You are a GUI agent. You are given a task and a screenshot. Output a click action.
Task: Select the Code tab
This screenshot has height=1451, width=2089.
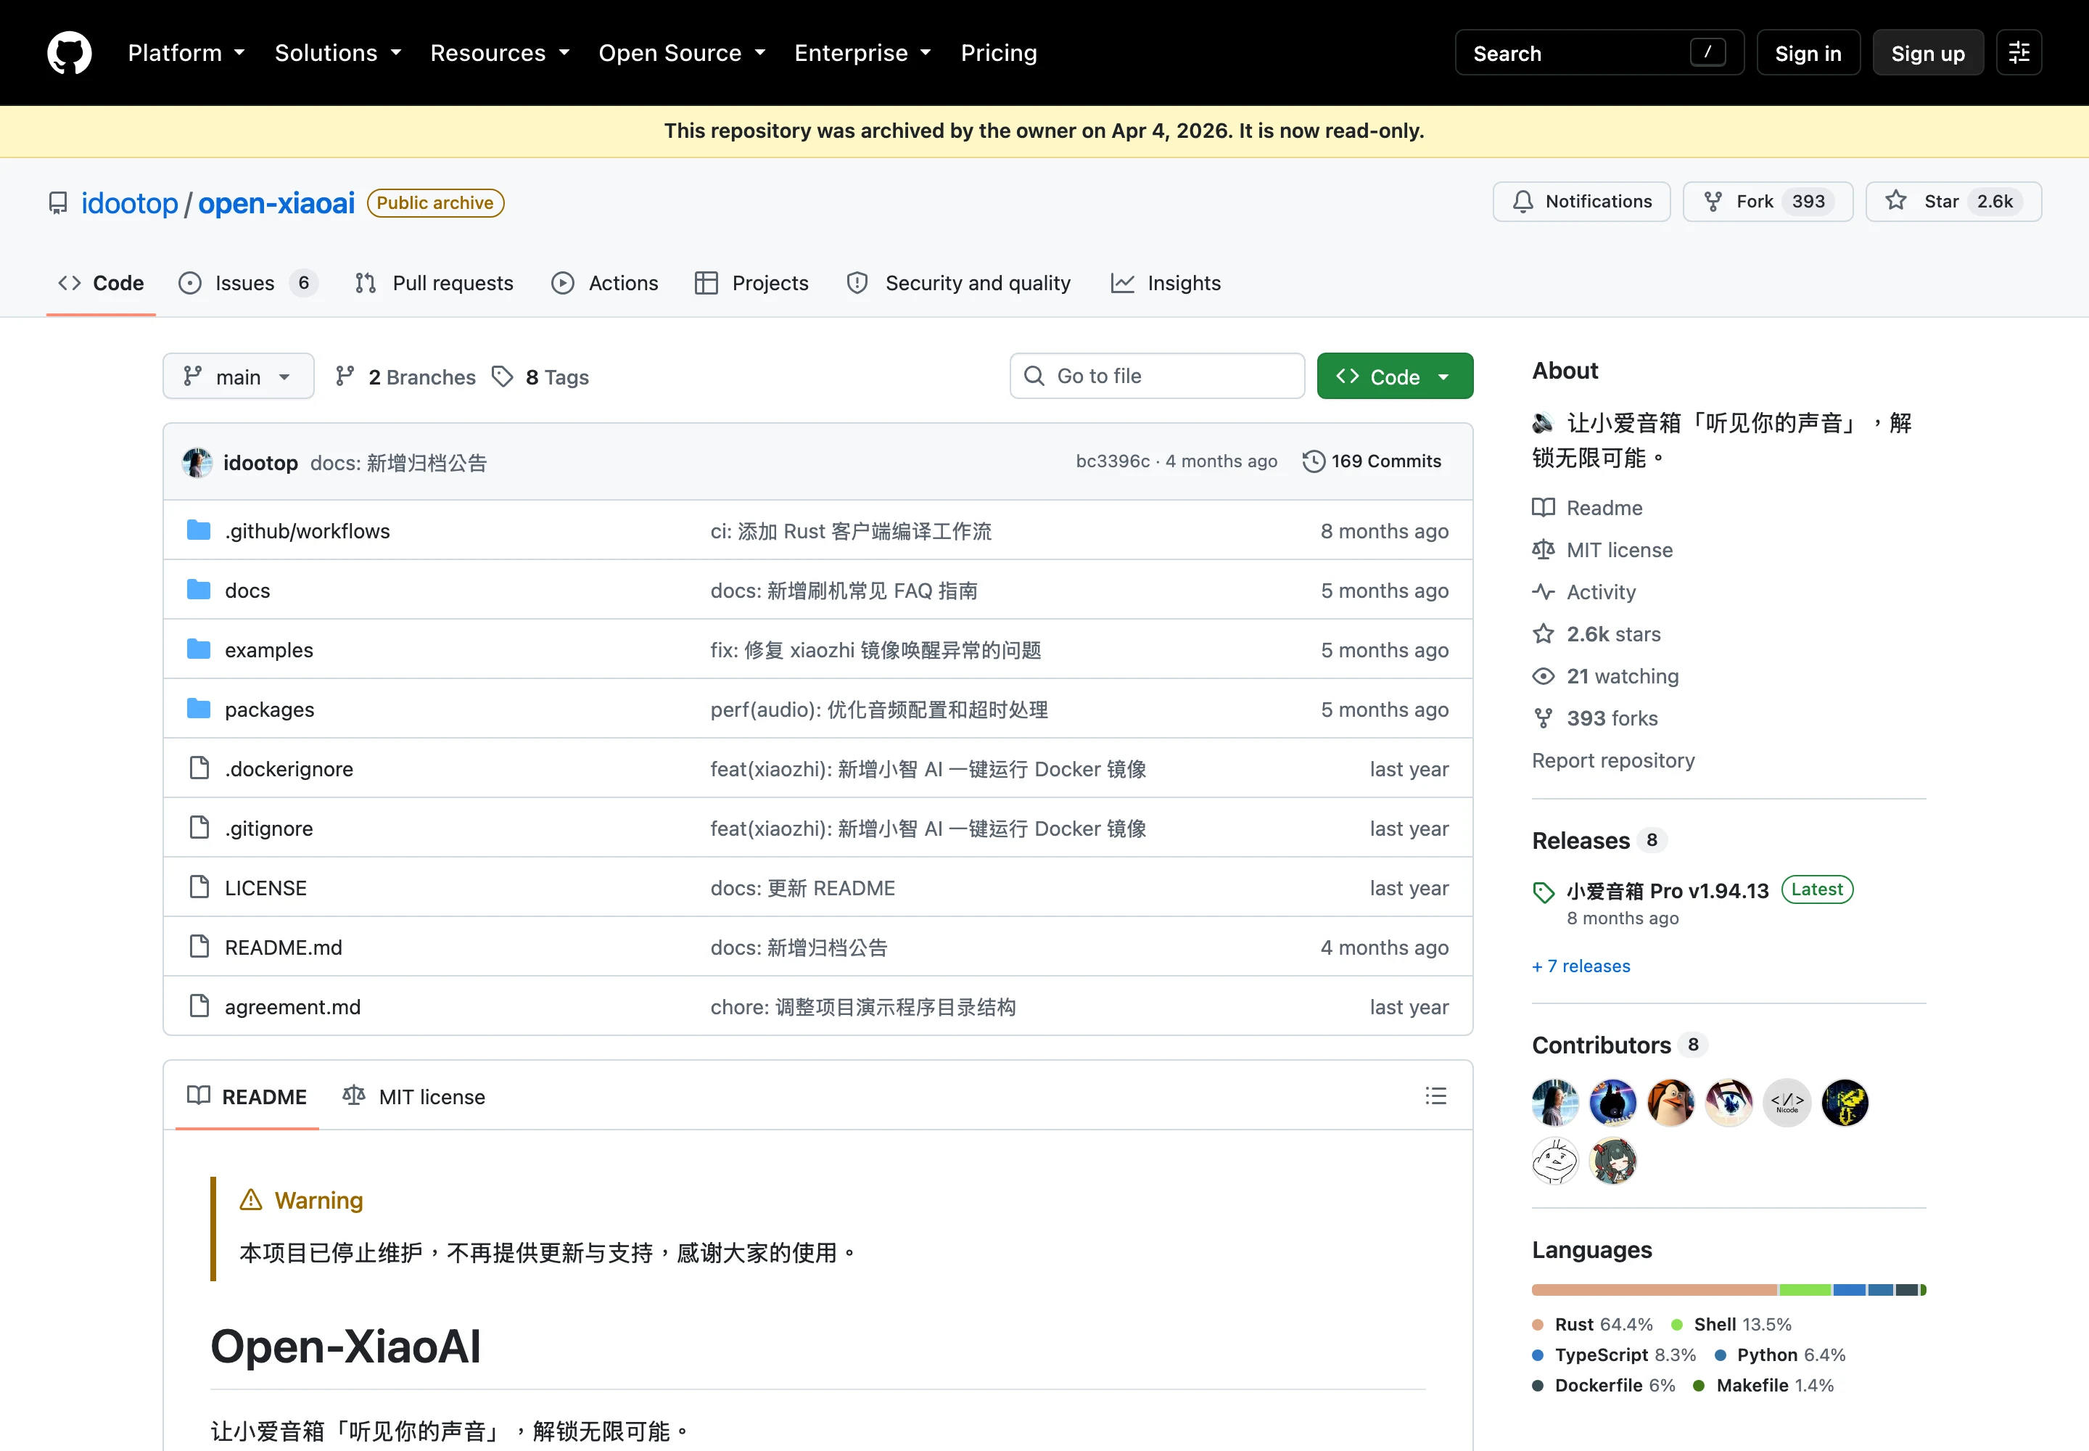[x=101, y=284]
